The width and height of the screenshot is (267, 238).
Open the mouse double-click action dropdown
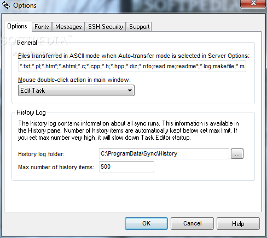tap(76, 91)
